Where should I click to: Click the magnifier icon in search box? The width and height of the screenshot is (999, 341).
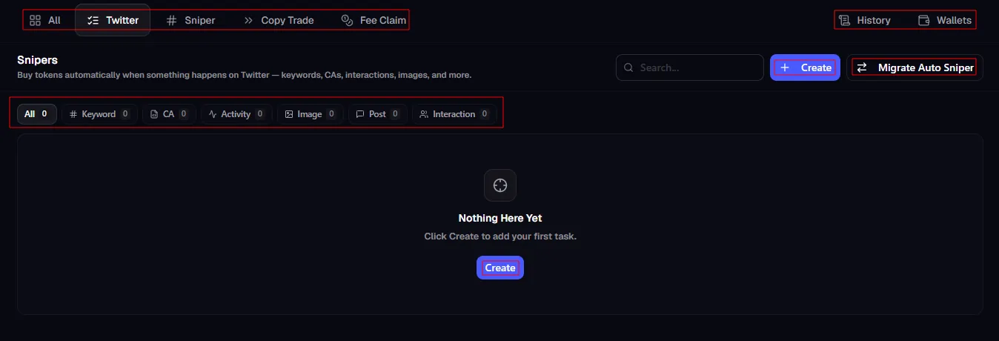coord(628,67)
